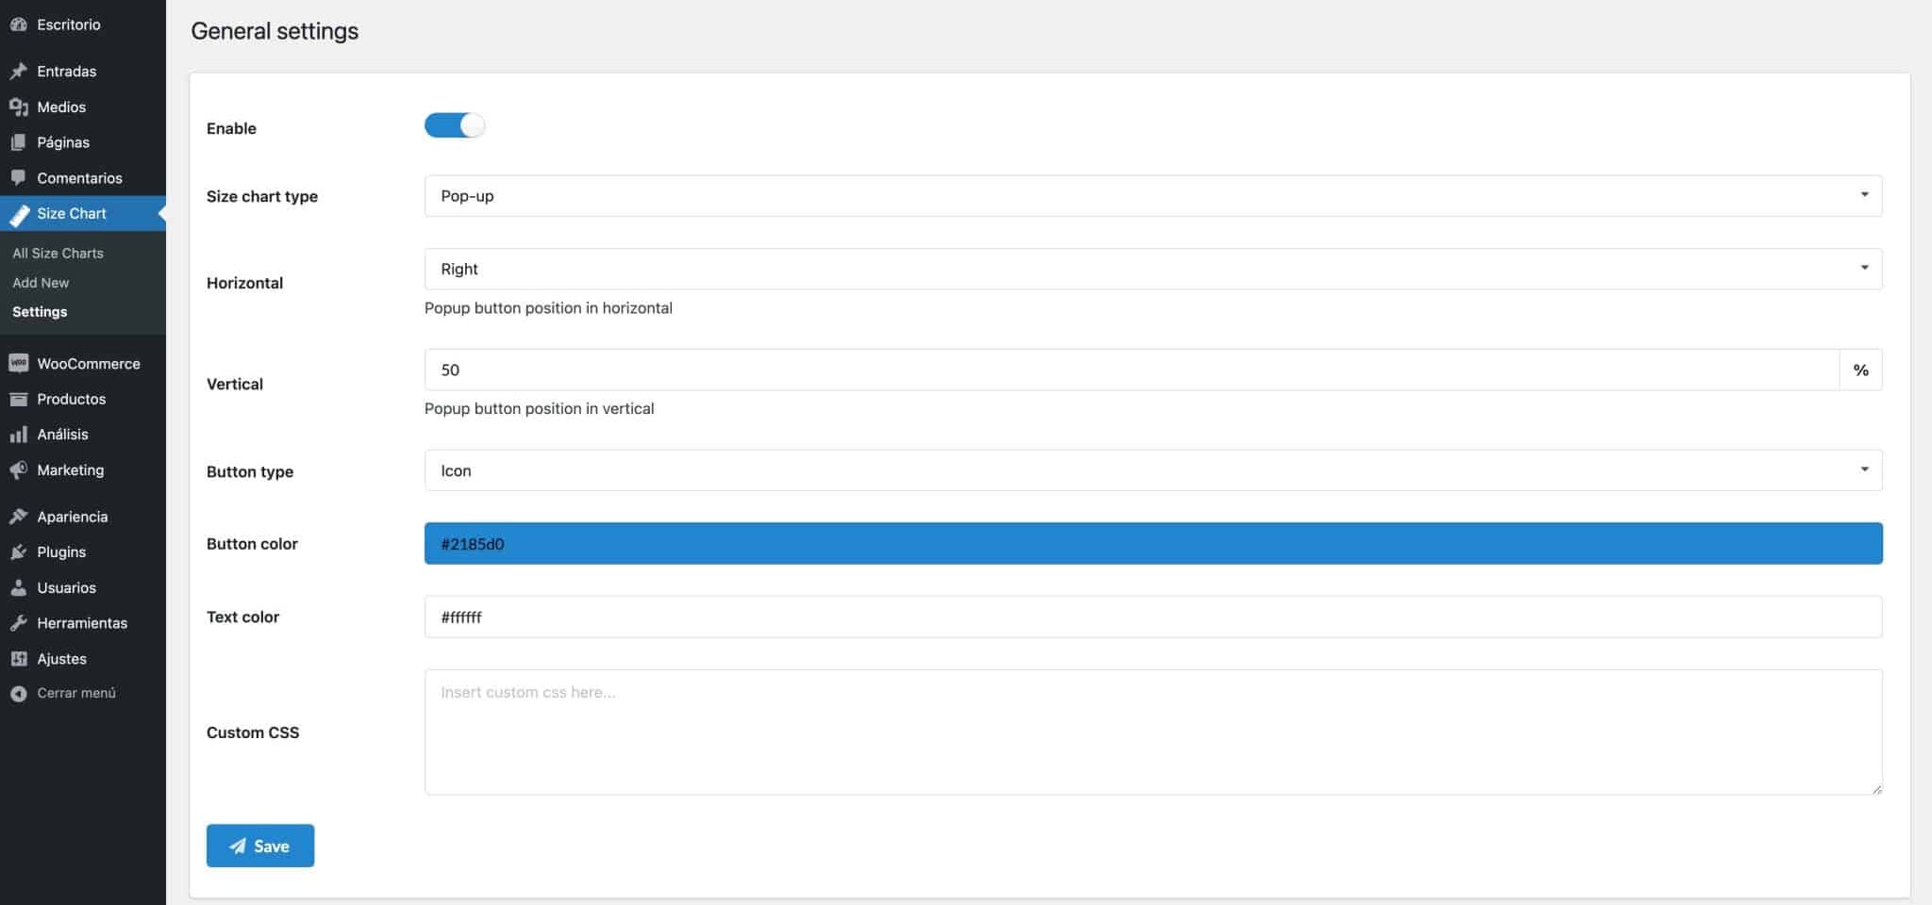This screenshot has width=1932, height=905.
Task: Expand the Horizontal position dropdown
Action: click(x=1152, y=269)
